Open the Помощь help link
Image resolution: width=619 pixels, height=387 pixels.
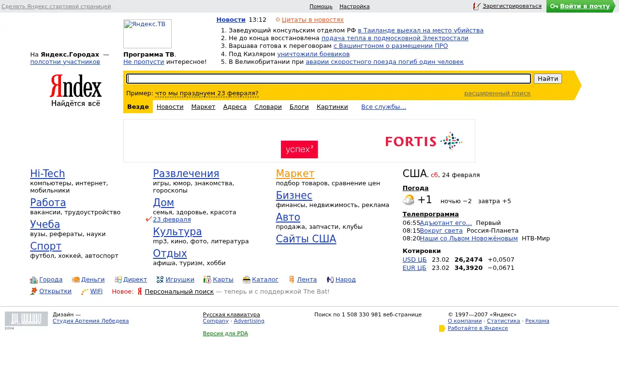pos(321,6)
